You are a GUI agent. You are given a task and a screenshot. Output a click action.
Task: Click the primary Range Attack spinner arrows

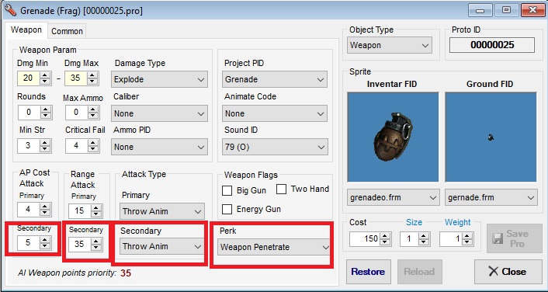pos(96,211)
